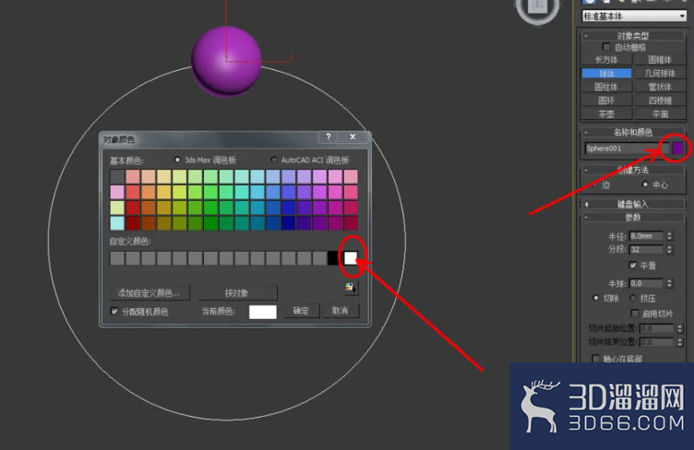Click the 切片结束位置 value field
Viewport: 694px width, 450px height.
(657, 342)
